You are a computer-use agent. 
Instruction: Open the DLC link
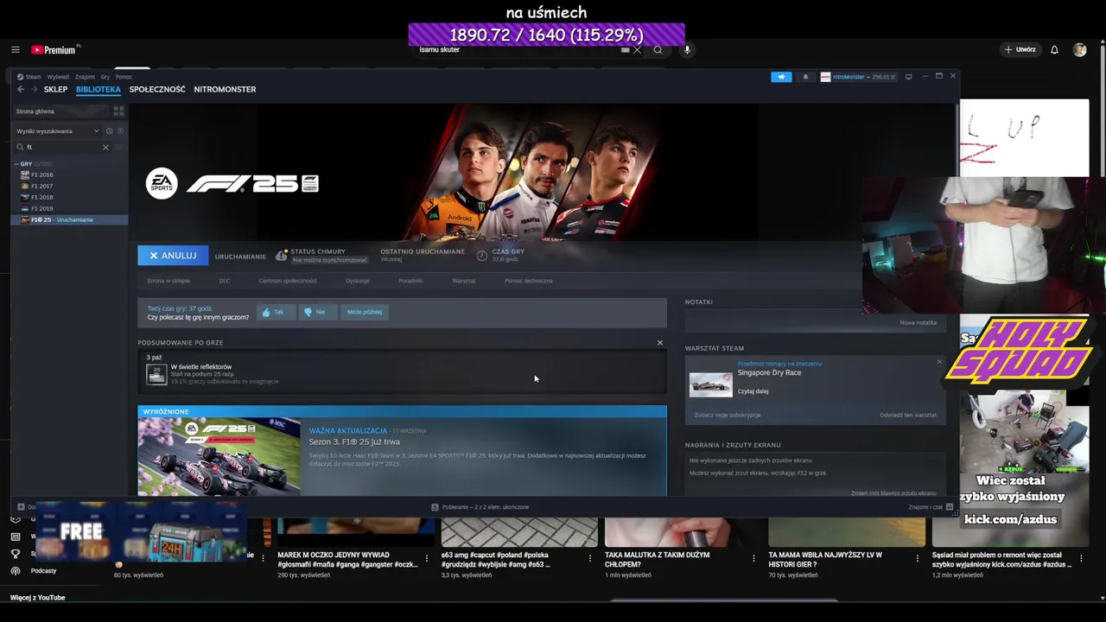coord(225,281)
